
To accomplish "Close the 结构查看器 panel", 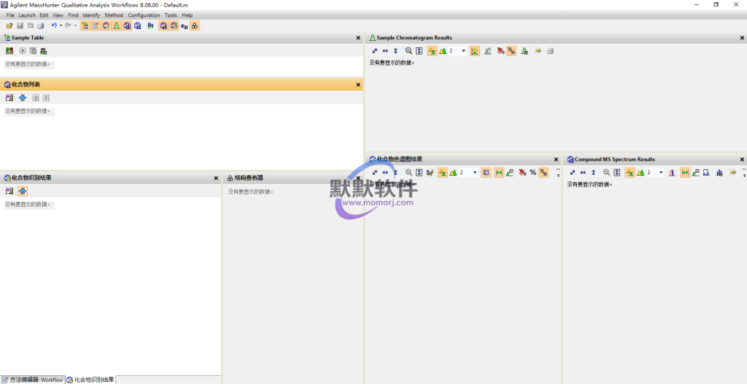I will [357, 178].
